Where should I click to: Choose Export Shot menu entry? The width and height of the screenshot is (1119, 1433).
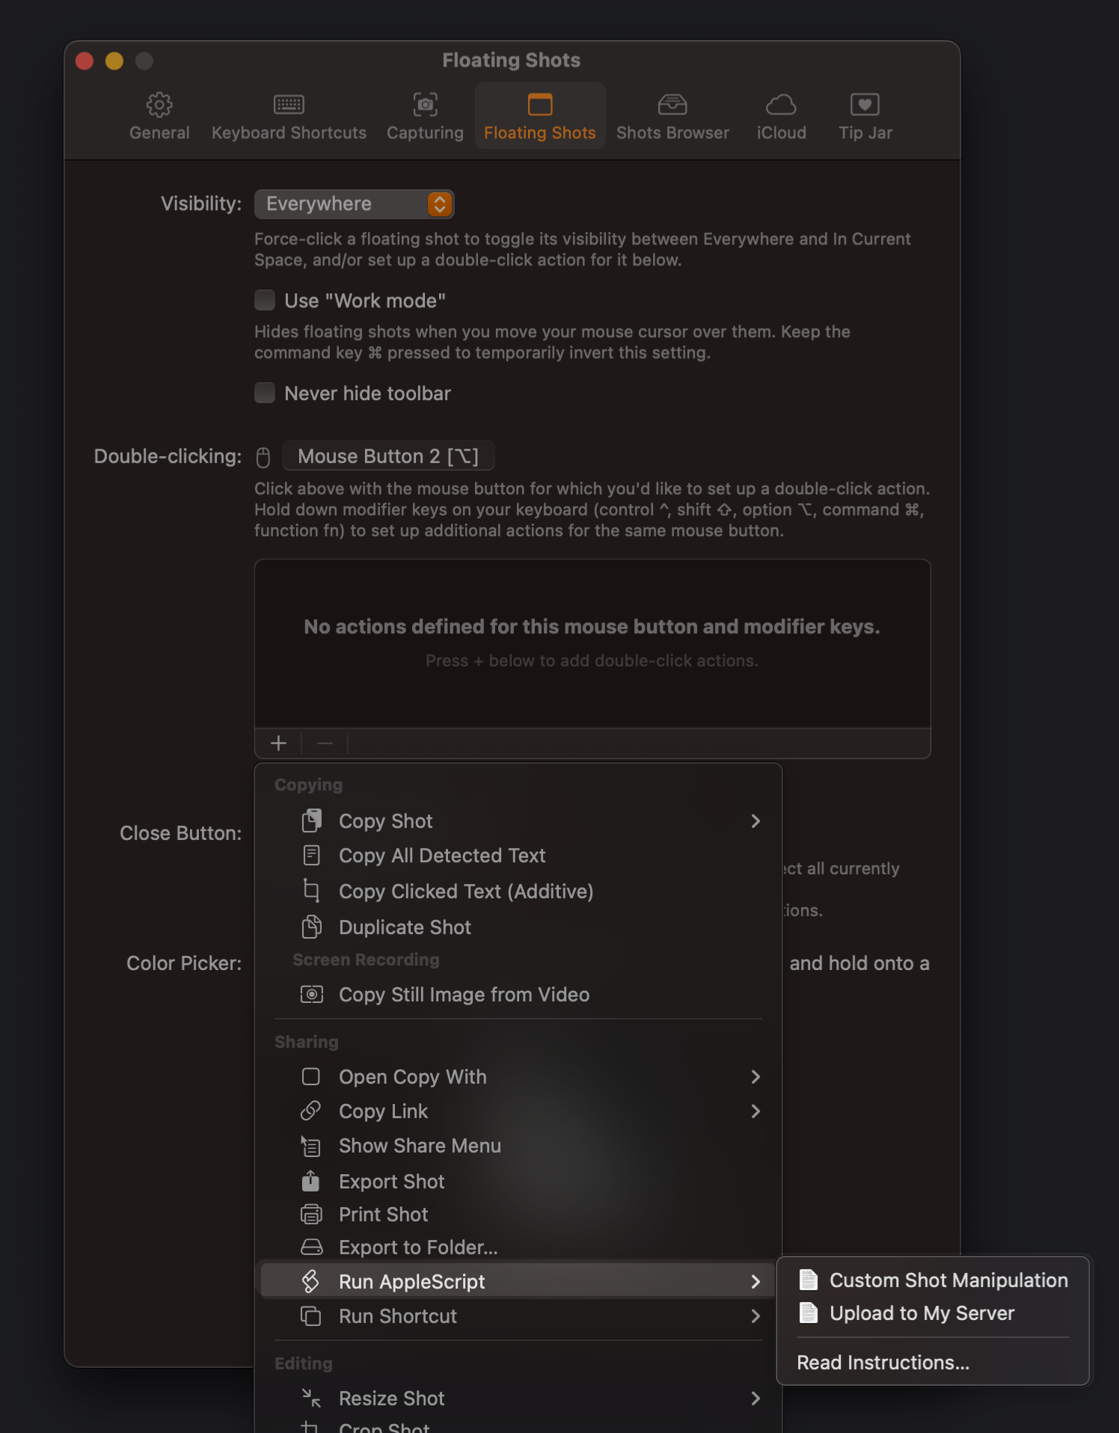[518, 1181]
